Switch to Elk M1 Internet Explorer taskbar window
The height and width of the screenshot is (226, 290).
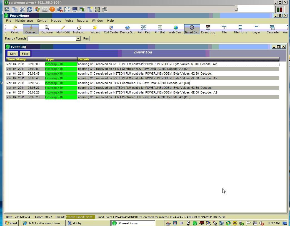click(x=43, y=223)
